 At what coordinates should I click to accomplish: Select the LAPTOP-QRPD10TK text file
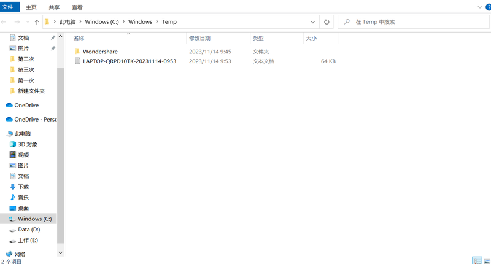(129, 61)
